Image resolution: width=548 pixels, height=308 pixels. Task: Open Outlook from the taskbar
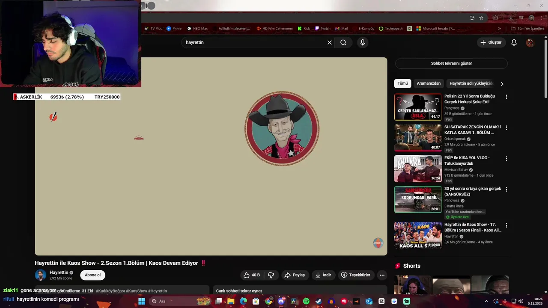click(x=369, y=301)
